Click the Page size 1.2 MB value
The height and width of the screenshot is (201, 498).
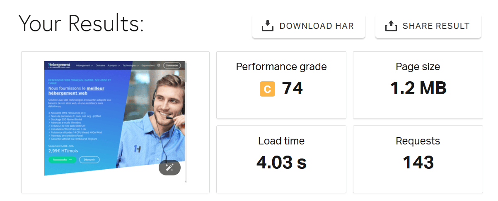[418, 88]
